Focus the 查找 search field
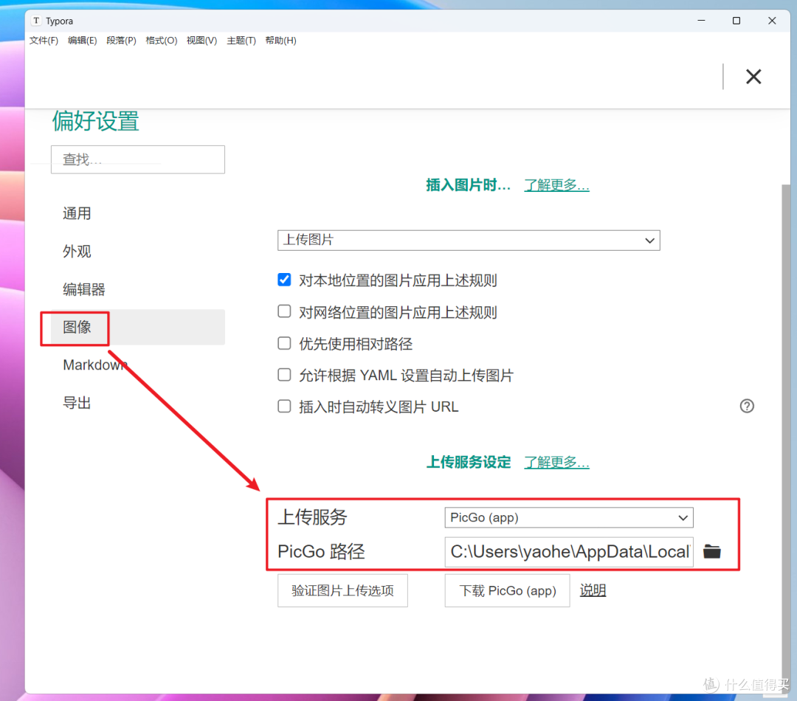Image resolution: width=797 pixels, height=701 pixels. (138, 159)
